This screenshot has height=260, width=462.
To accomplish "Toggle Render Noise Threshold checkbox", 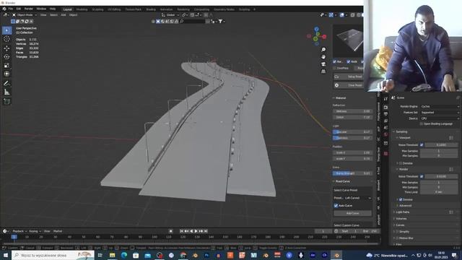I will point(422,176).
